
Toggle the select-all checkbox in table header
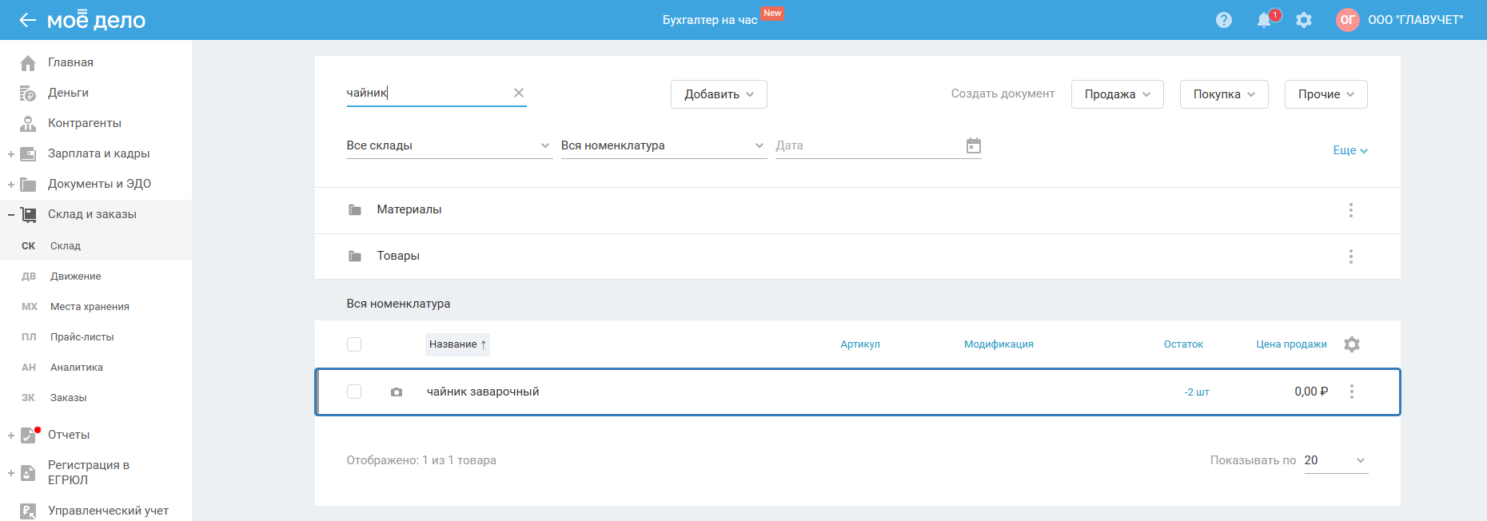click(354, 344)
